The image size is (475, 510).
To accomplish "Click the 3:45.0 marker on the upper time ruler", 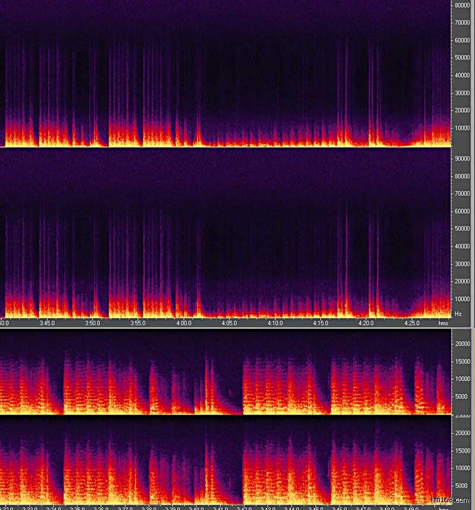I will coord(47,323).
